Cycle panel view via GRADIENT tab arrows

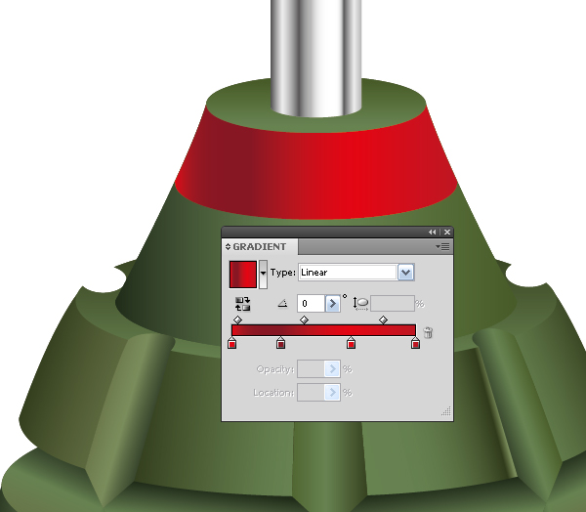click(228, 247)
